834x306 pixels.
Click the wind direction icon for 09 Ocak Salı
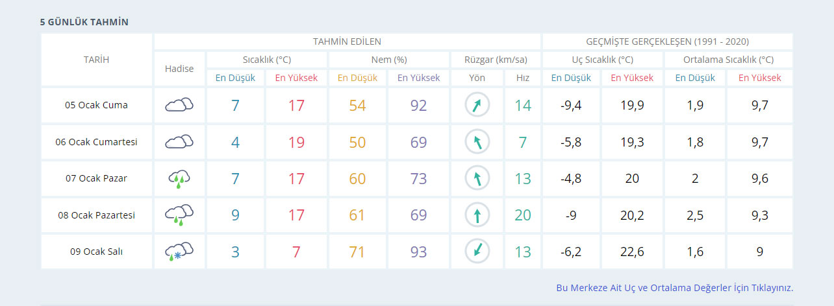[x=477, y=252]
